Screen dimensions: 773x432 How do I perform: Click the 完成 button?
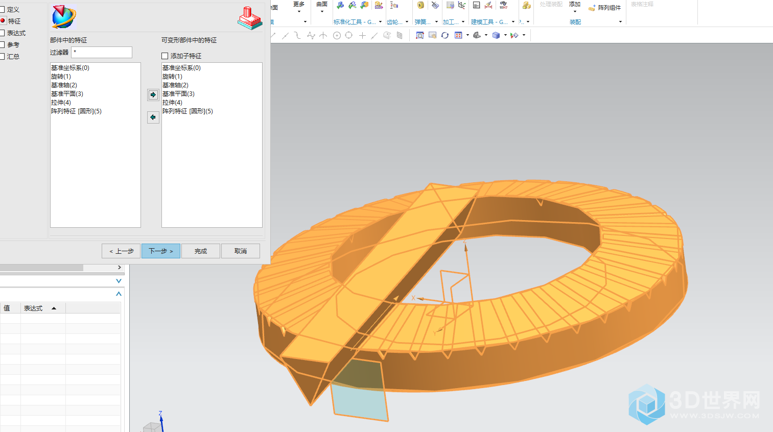pos(201,251)
